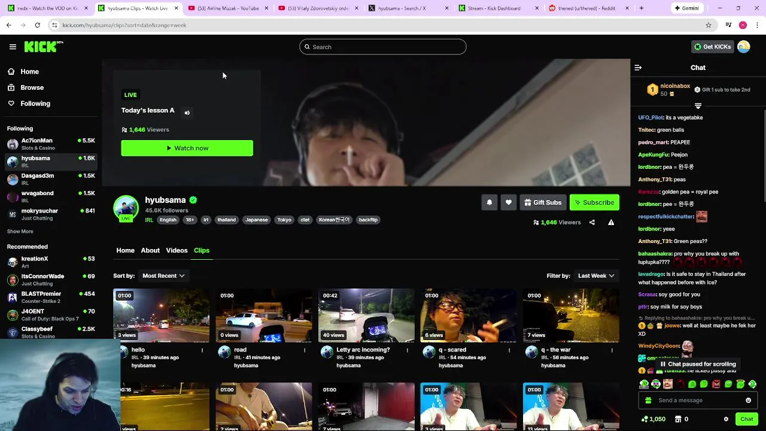
Task: Open options menu for 'q - the war' clip
Action: pyautogui.click(x=612, y=350)
